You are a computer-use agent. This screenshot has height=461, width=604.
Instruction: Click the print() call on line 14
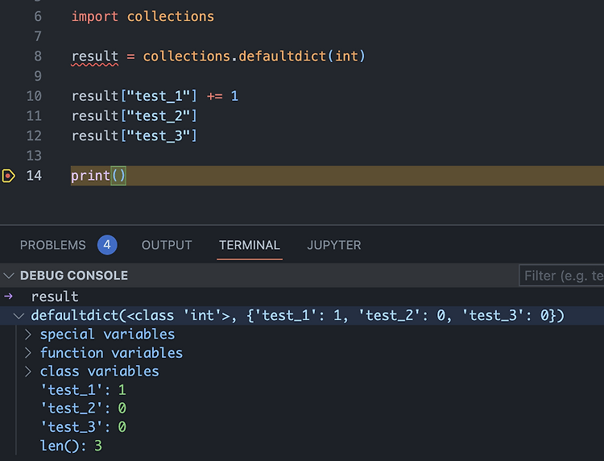(98, 176)
